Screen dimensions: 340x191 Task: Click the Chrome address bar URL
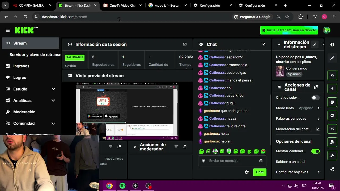65,17
